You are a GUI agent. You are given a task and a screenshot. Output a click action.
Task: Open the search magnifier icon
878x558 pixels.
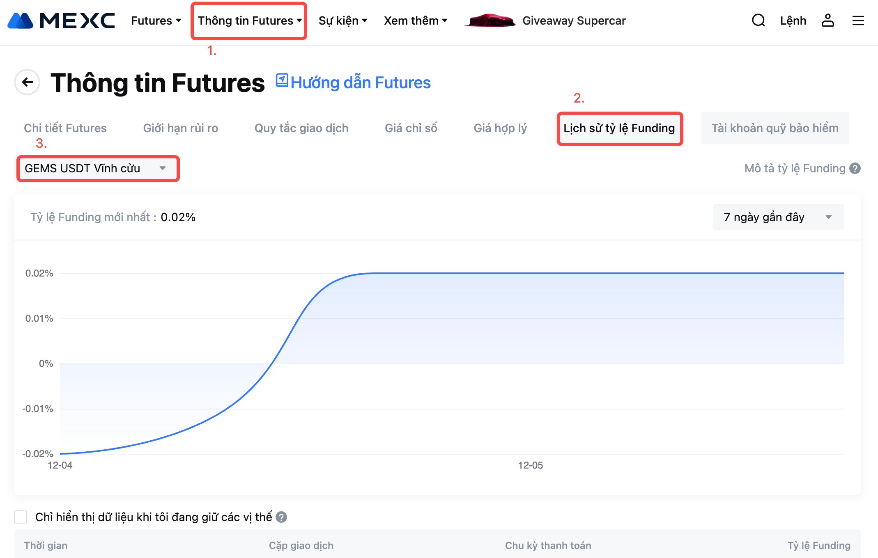pyautogui.click(x=758, y=21)
